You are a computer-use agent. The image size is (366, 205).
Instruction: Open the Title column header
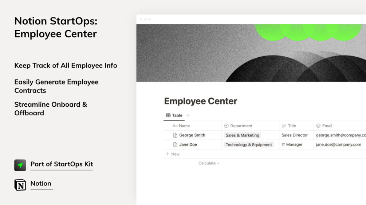(x=296, y=126)
